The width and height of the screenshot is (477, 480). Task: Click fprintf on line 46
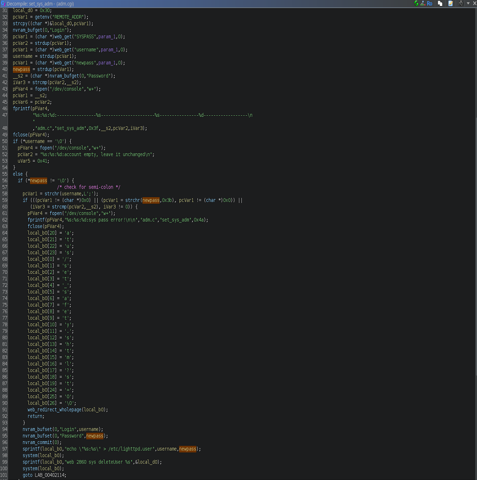pyautogui.click(x=21, y=109)
